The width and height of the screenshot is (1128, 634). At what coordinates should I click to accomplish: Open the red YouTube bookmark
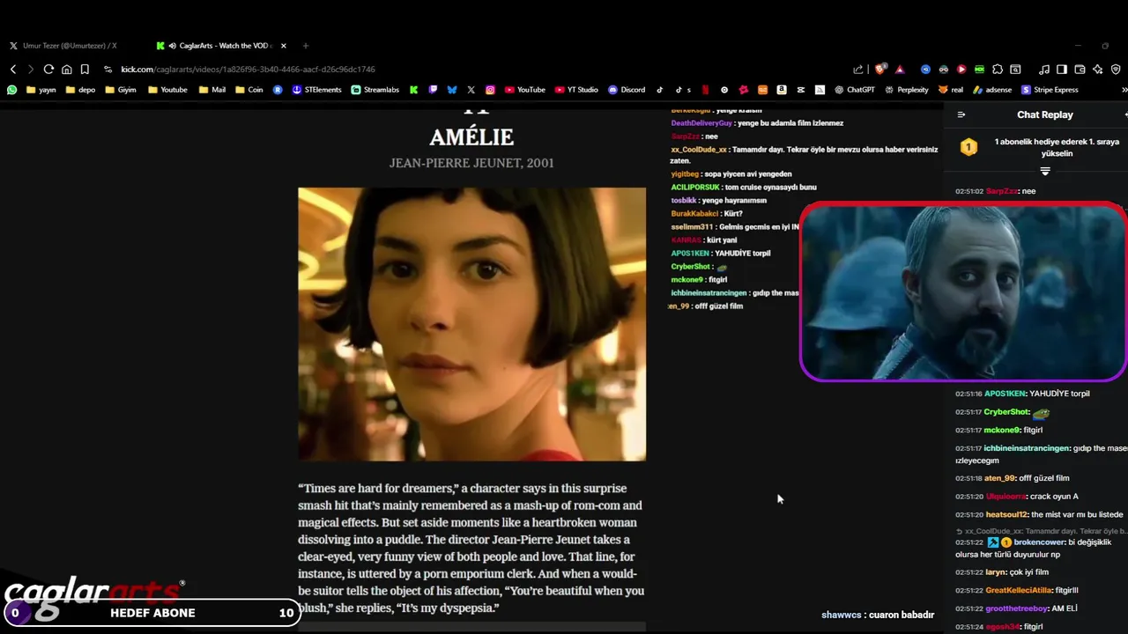524,90
